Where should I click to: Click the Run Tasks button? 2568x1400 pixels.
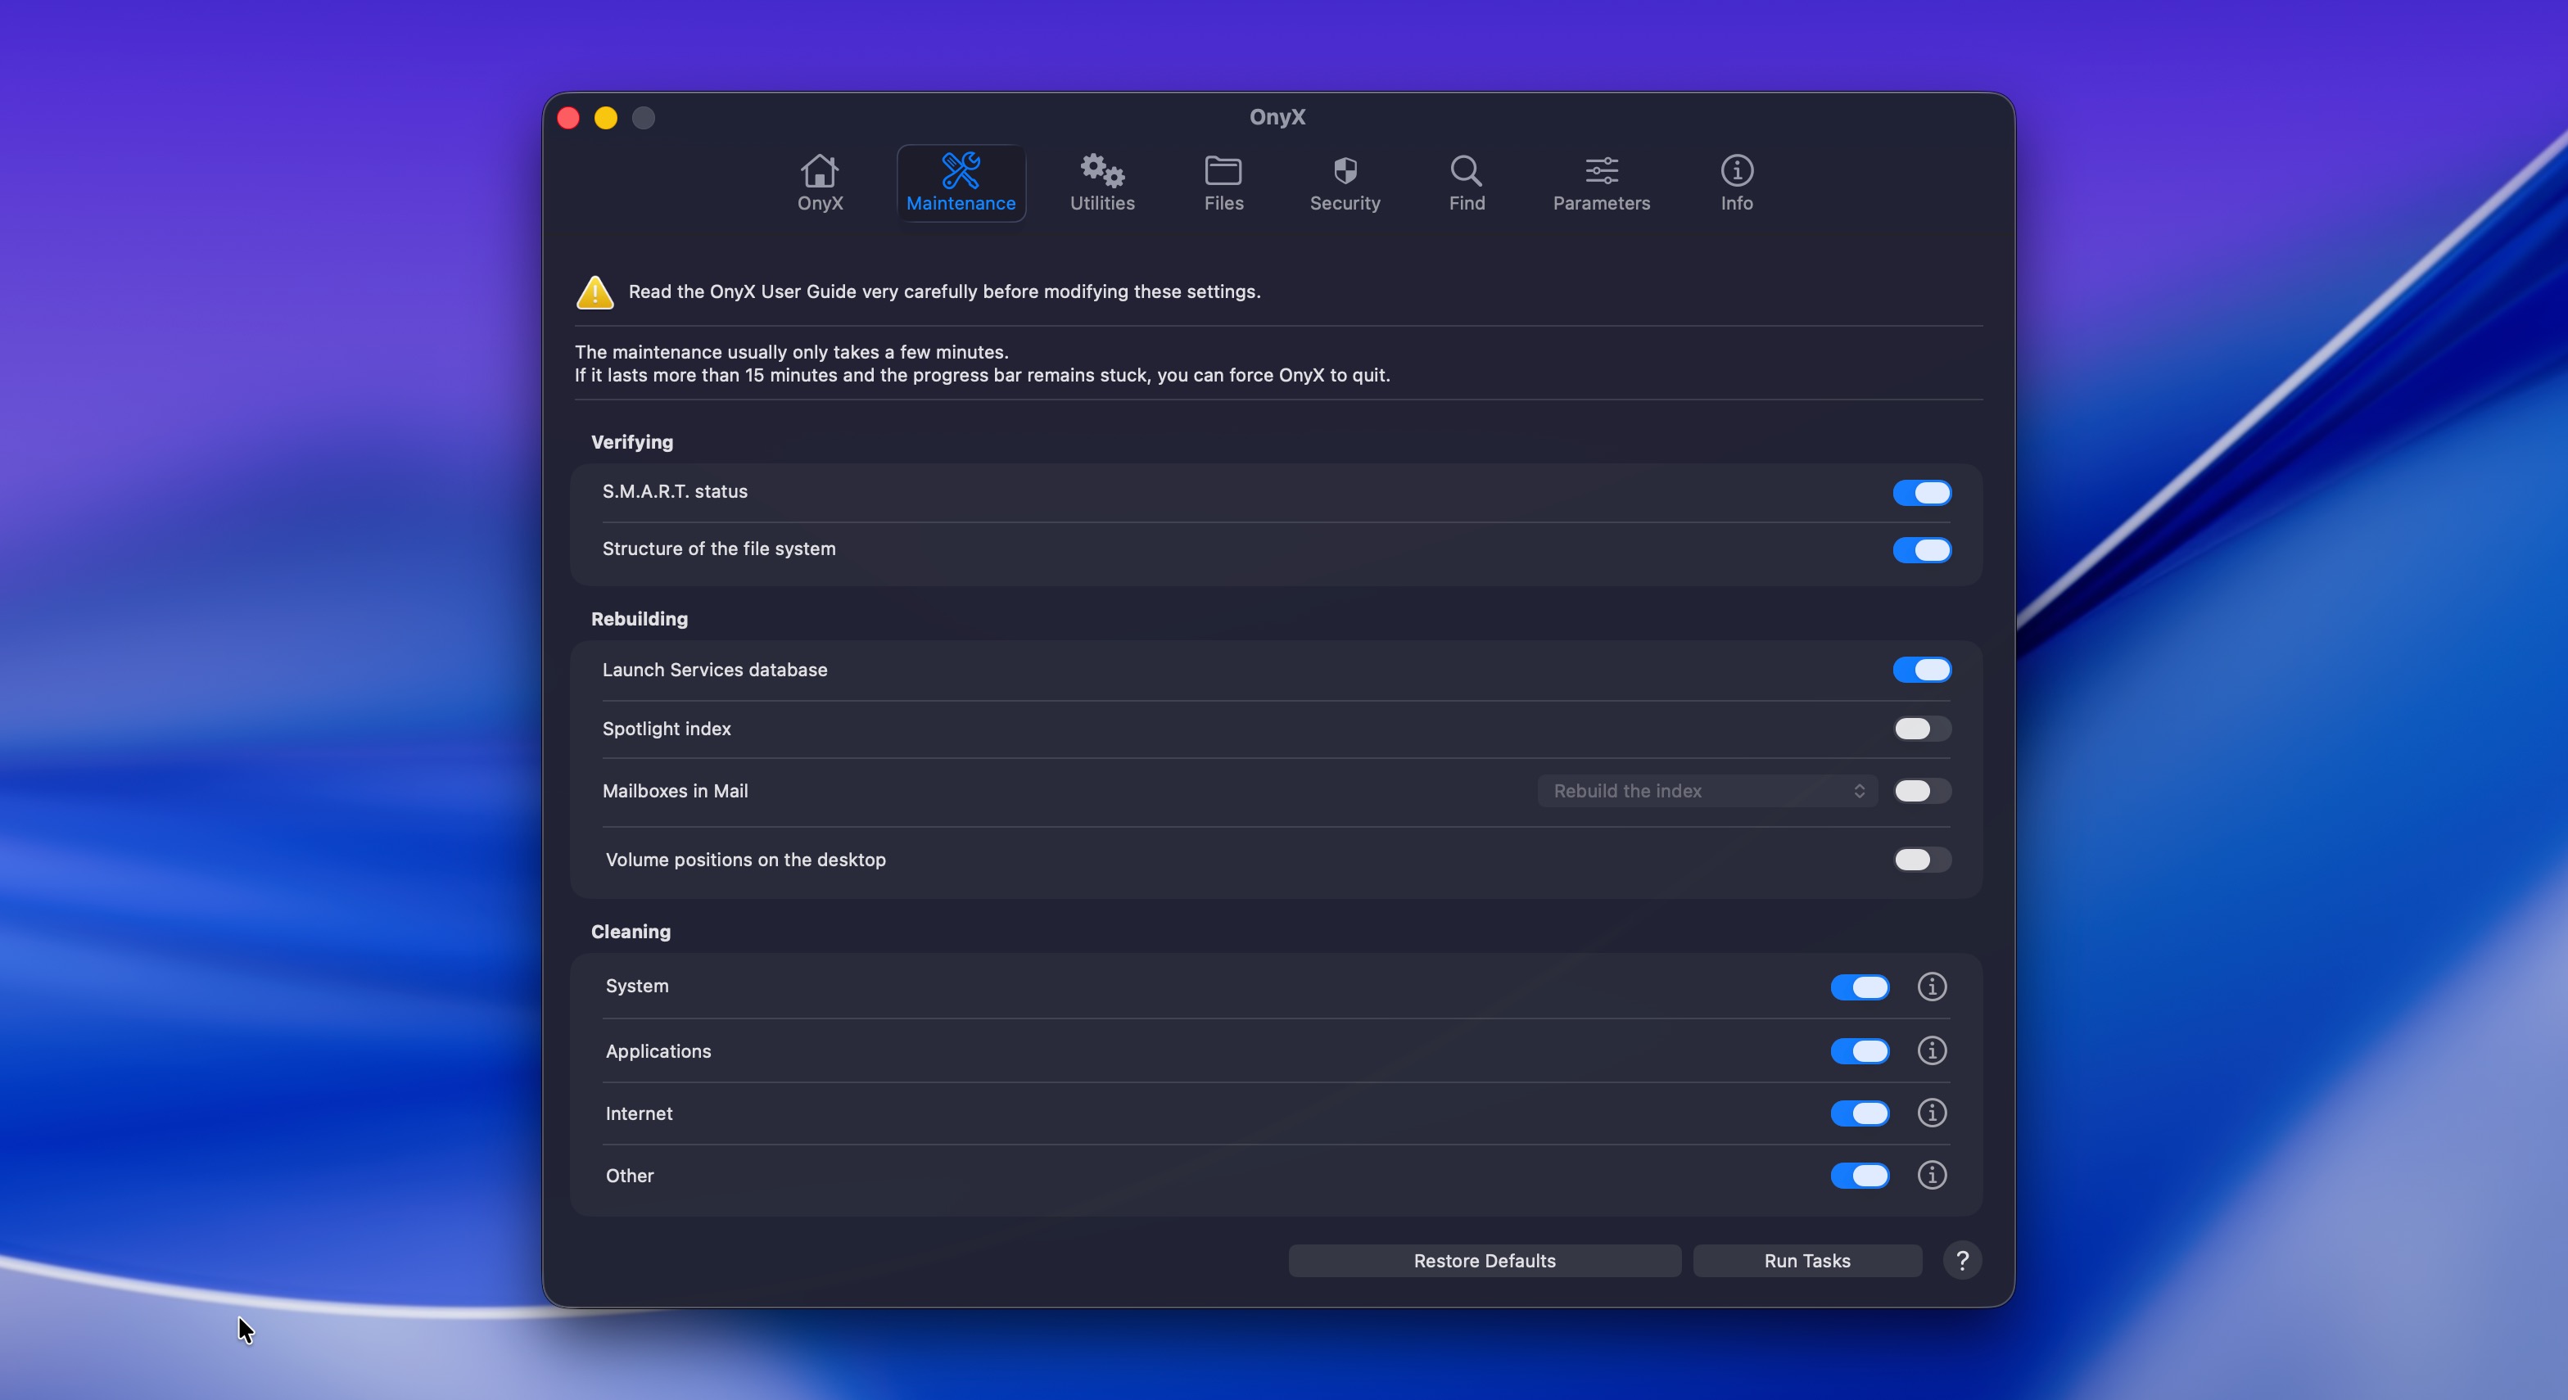[x=1806, y=1261]
